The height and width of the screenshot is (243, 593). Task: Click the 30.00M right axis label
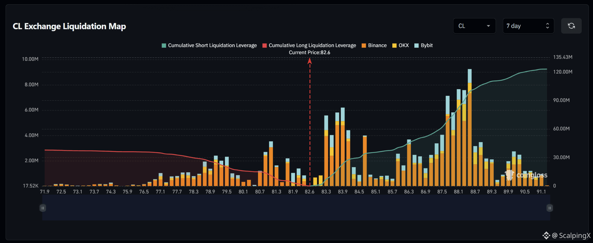561,157
